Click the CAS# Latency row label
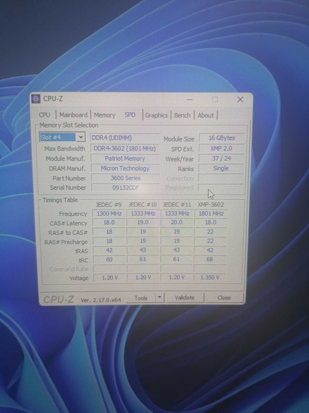Viewport: 309px width, 413px height. pyautogui.click(x=68, y=223)
